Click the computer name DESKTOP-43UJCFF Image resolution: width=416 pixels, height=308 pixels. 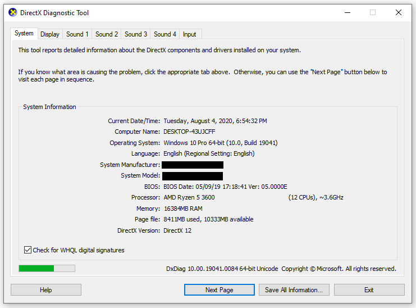tap(189, 132)
